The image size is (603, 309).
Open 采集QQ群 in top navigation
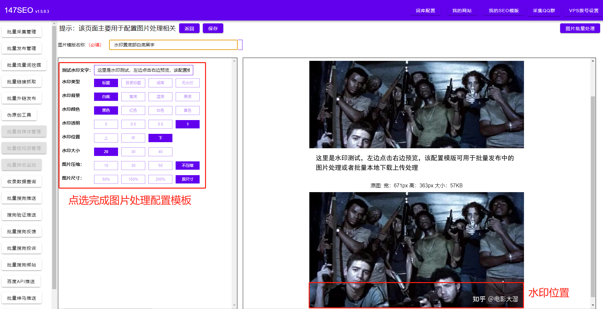coord(544,11)
